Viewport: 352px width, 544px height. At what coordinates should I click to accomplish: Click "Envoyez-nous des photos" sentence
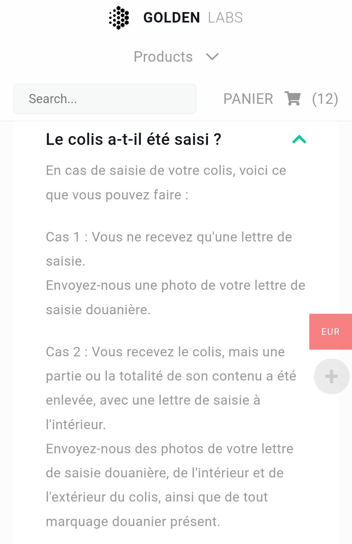tap(169, 449)
